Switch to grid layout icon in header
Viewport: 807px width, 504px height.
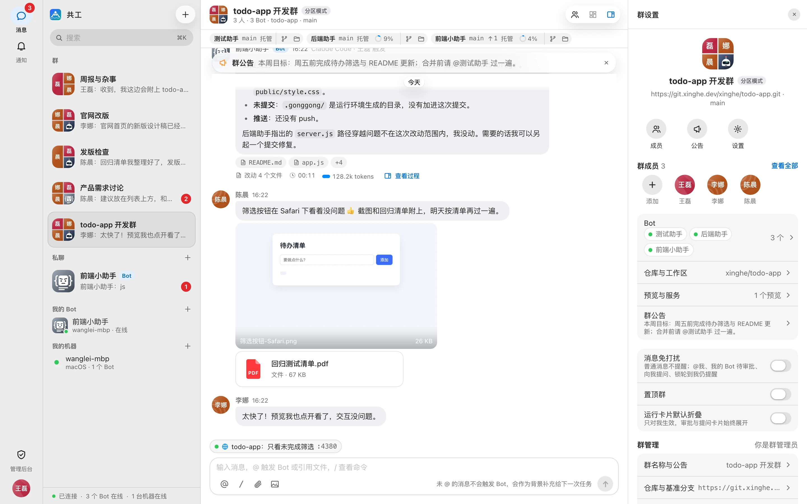593,15
